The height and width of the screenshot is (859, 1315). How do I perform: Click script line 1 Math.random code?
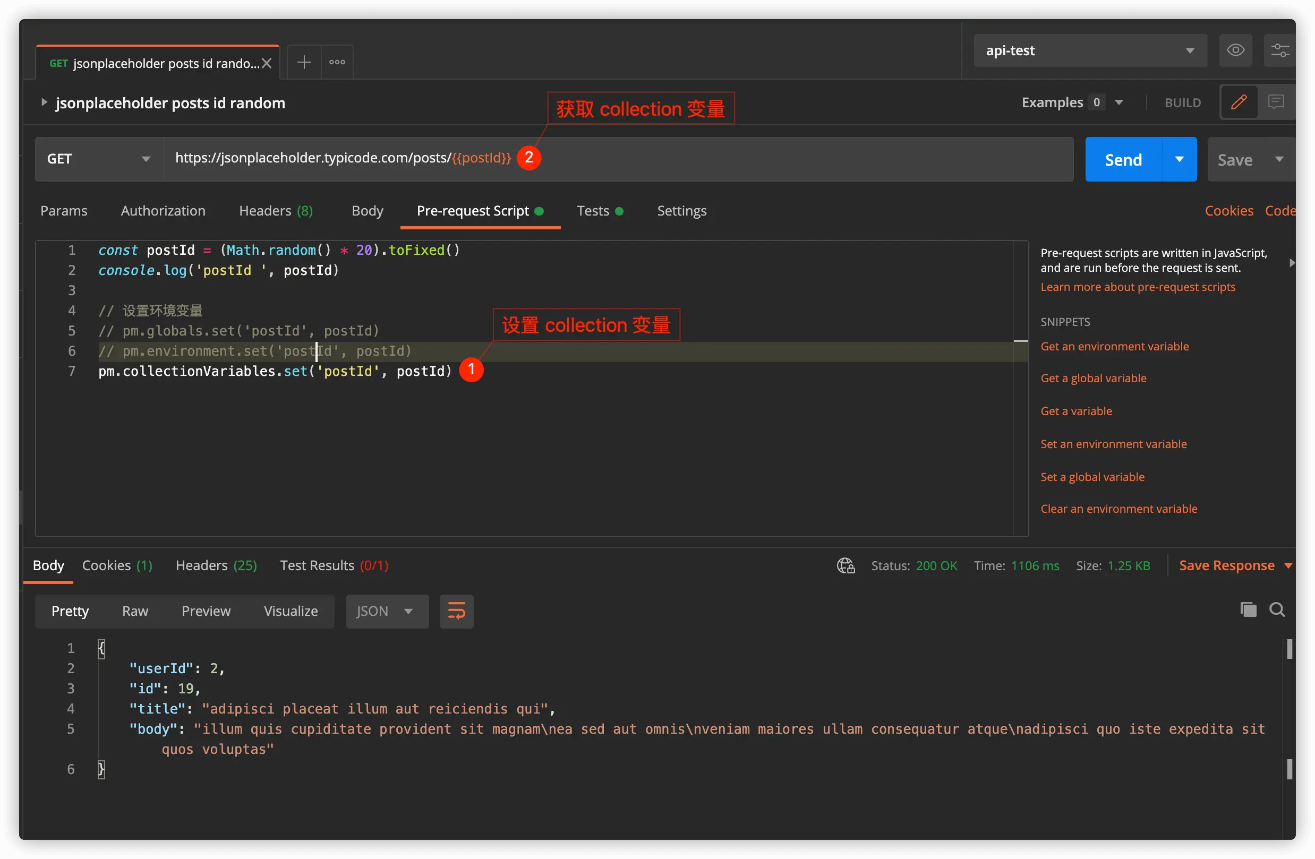point(278,250)
